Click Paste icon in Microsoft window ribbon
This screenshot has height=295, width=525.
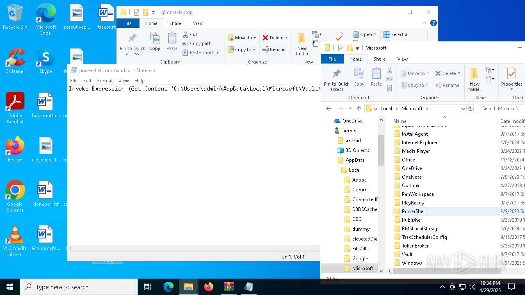376,77
